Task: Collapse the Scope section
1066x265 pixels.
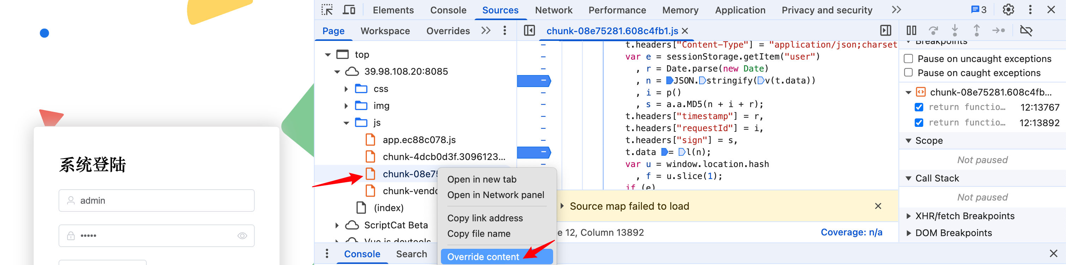Action: tap(908, 141)
